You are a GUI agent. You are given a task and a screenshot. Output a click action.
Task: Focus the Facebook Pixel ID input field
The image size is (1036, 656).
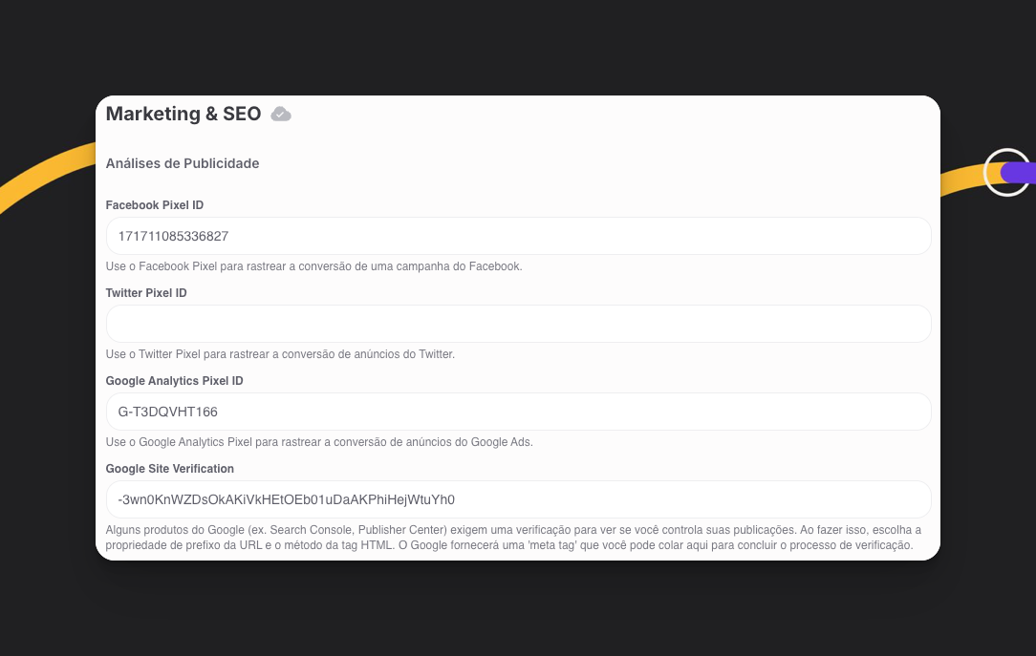pos(518,236)
